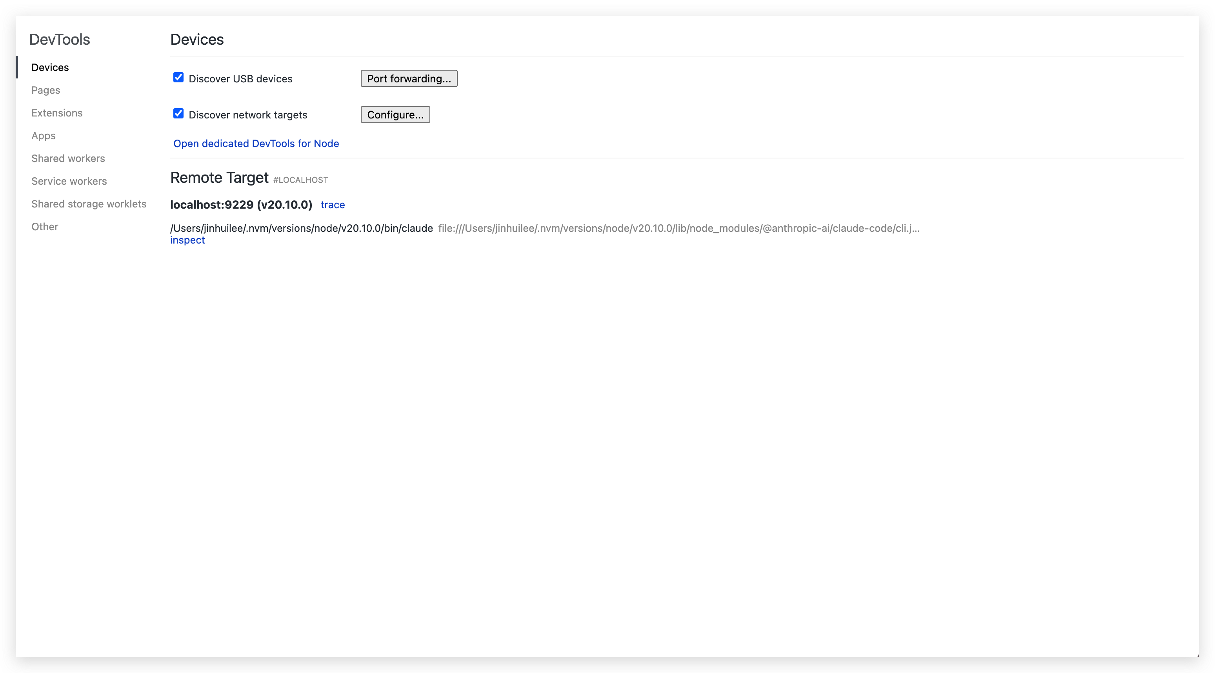Open the Port forwarding dialog

pos(408,78)
